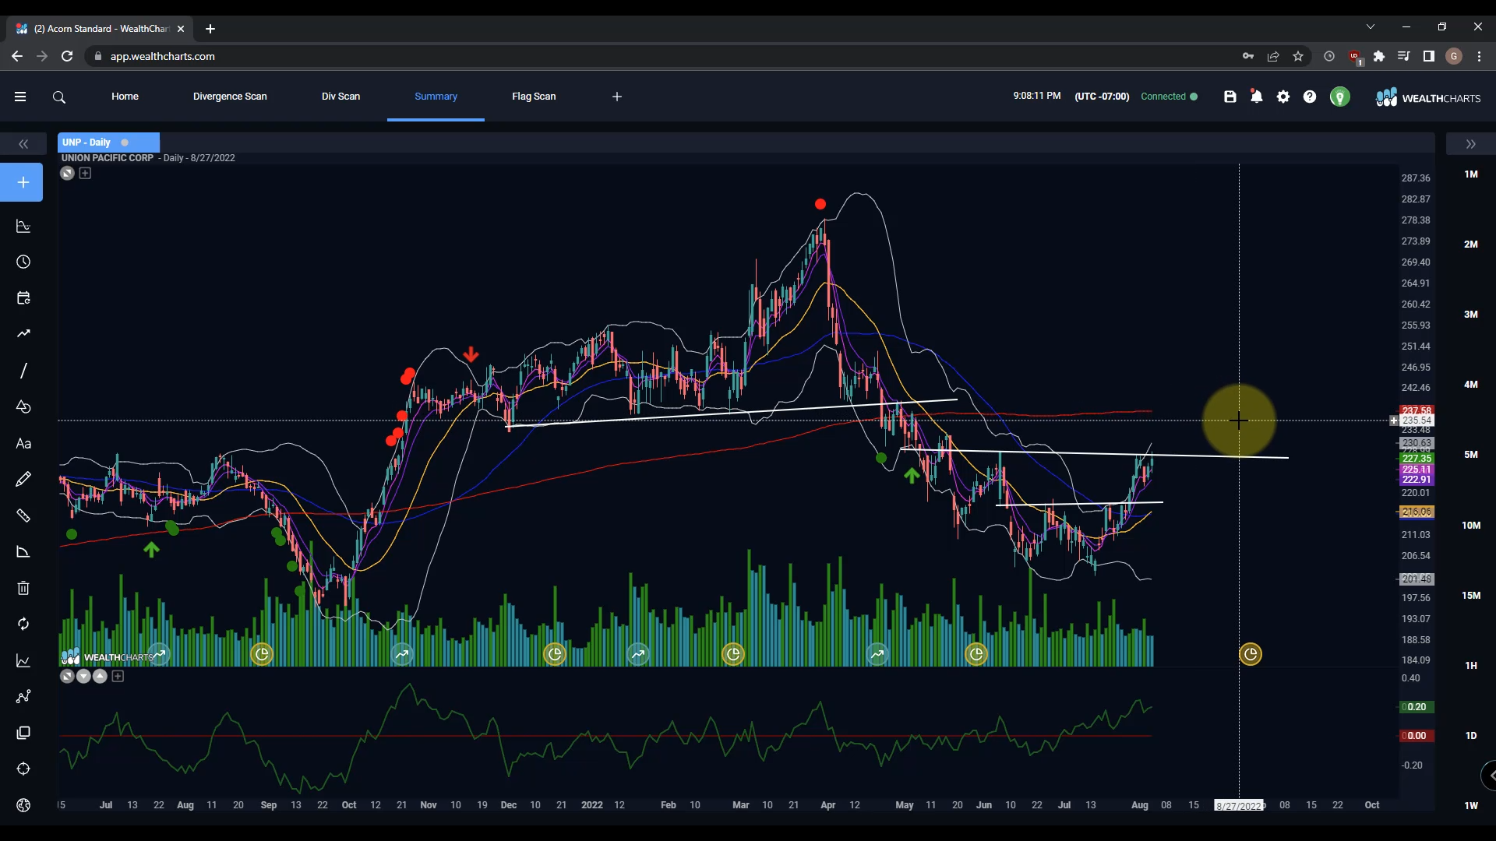This screenshot has width=1496, height=841.
Task: Click the trash delete drawings icon
Action: pyautogui.click(x=23, y=588)
